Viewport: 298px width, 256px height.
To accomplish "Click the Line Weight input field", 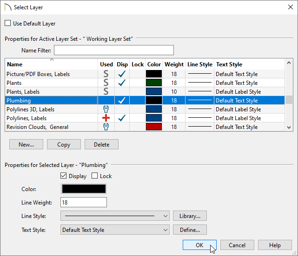I will (x=84, y=202).
